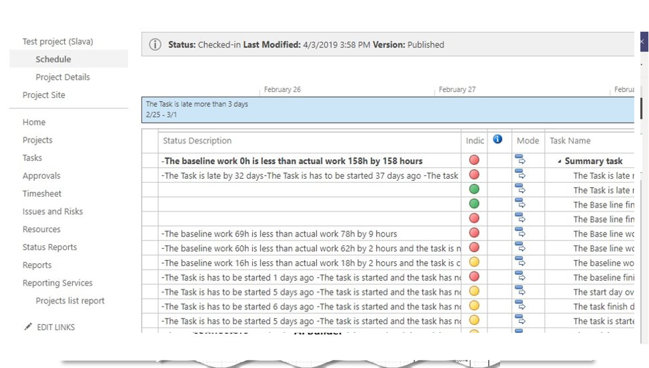
Task: Click the Task Name column header
Action: (x=570, y=141)
